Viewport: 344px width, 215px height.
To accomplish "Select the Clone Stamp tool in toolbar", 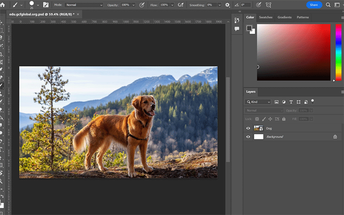I will coord(1,94).
